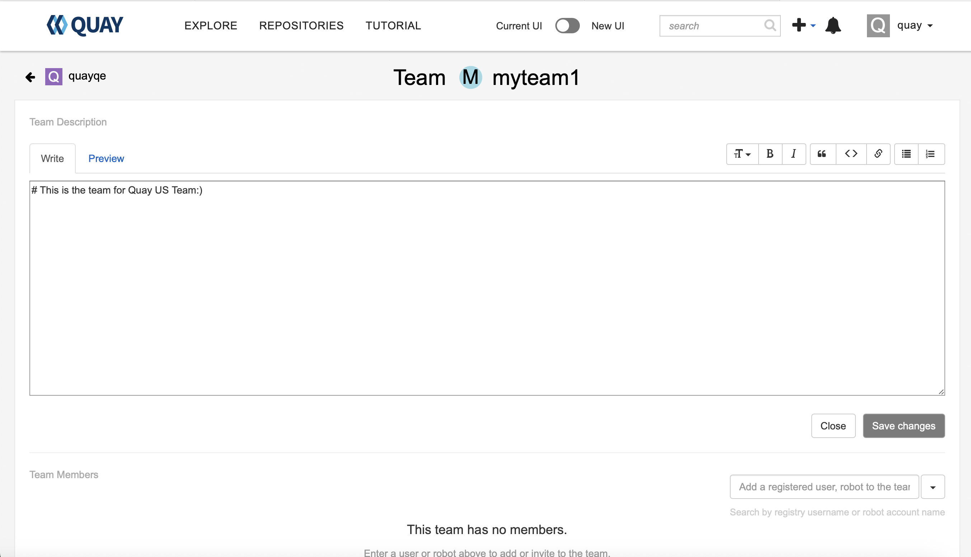Add a numbered list via toolbar icon
The height and width of the screenshot is (557, 971).
(930, 154)
